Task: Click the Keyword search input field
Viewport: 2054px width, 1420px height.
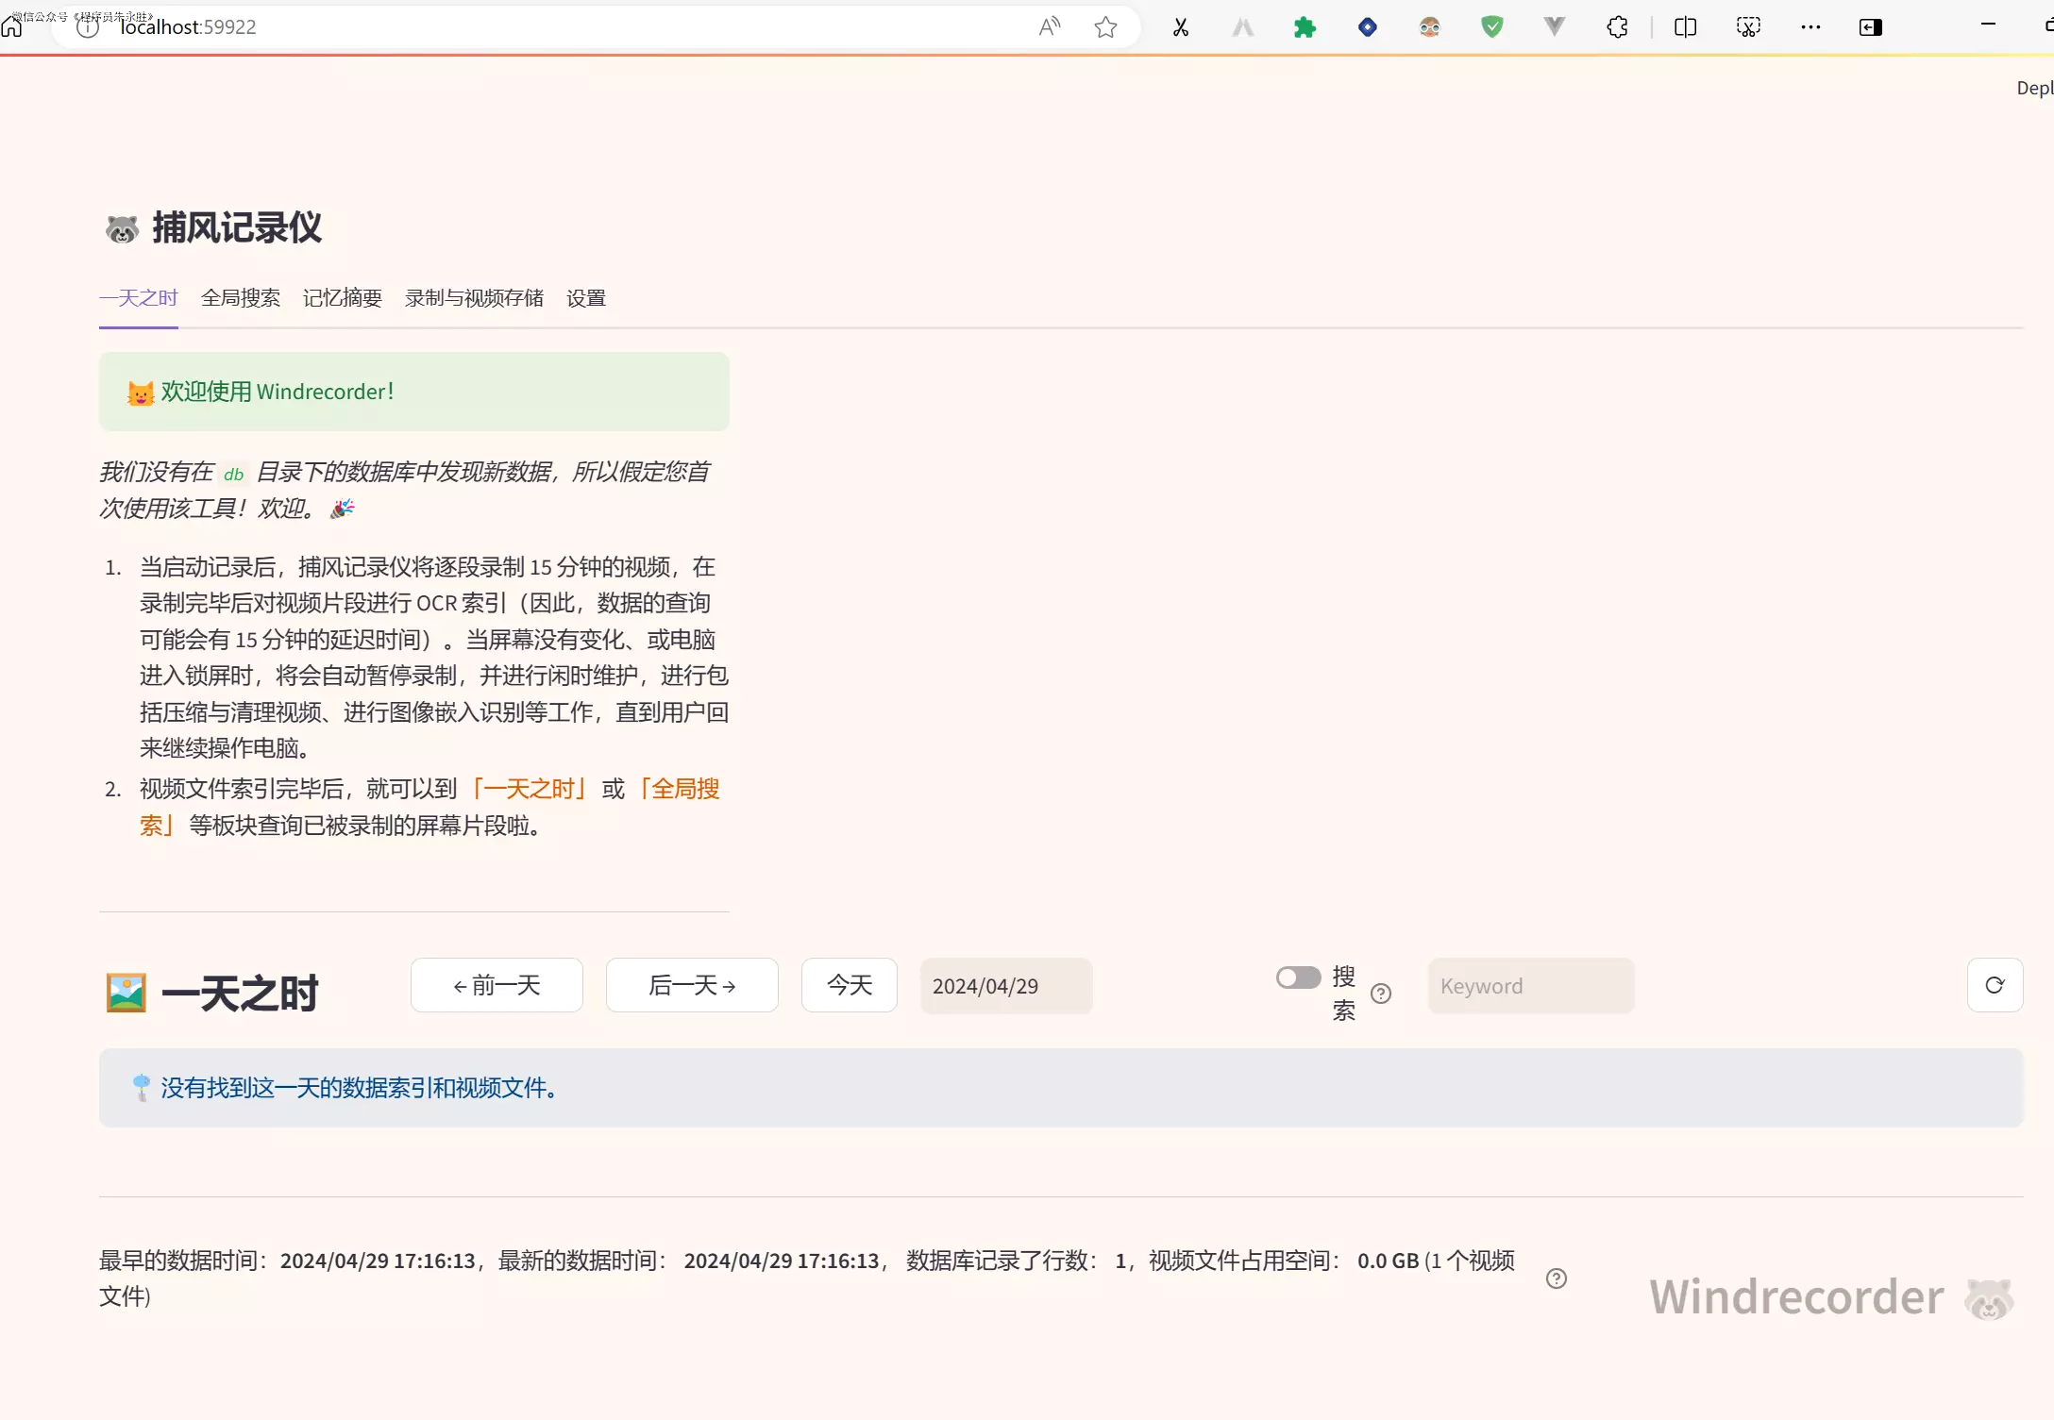Action: (x=1530, y=986)
